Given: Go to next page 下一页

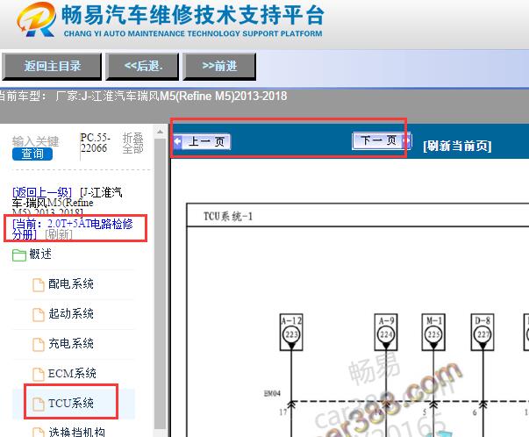Looking at the screenshot, I should coord(382,140).
